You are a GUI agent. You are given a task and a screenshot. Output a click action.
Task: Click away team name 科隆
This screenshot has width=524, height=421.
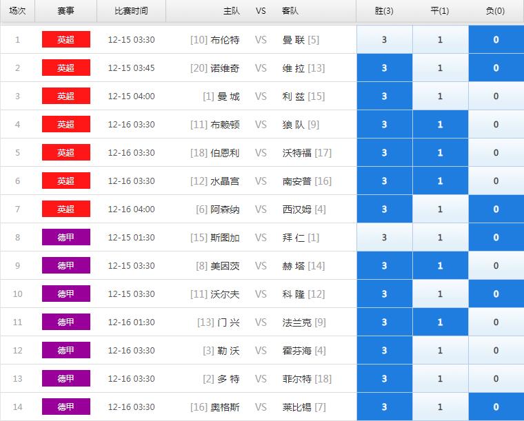pyautogui.click(x=294, y=294)
